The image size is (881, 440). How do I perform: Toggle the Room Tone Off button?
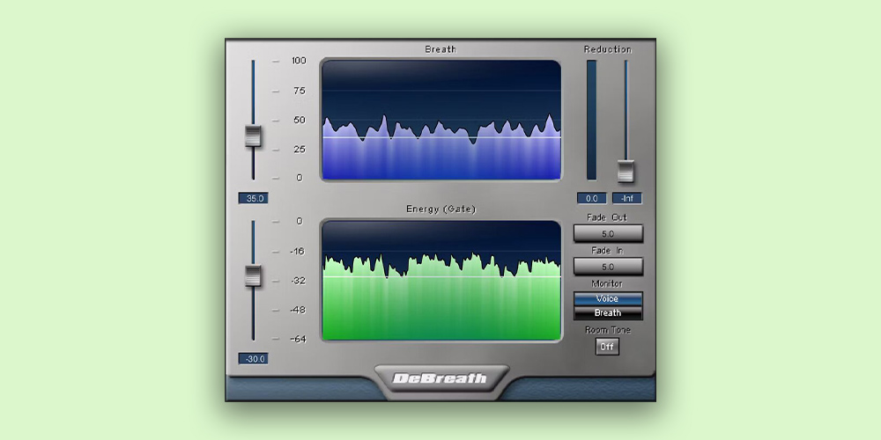click(608, 347)
